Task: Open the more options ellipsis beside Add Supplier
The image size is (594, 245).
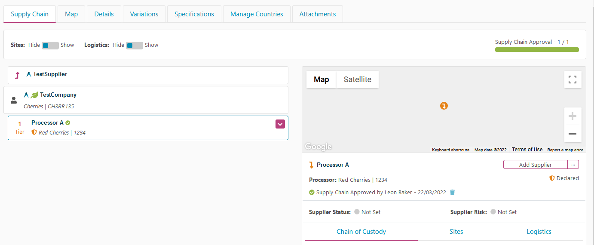Action: 573,165
